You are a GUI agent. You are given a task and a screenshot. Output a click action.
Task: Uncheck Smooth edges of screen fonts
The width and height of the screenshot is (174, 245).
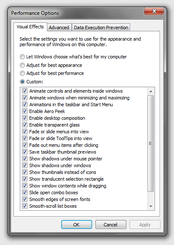pos(24,199)
